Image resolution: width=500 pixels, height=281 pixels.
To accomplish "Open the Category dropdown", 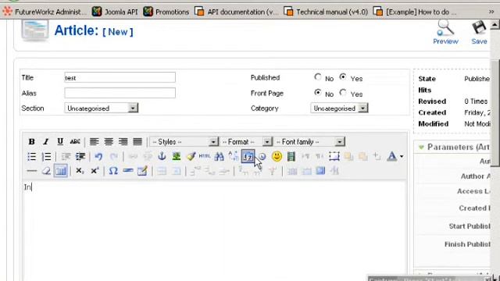I will pos(339,108).
